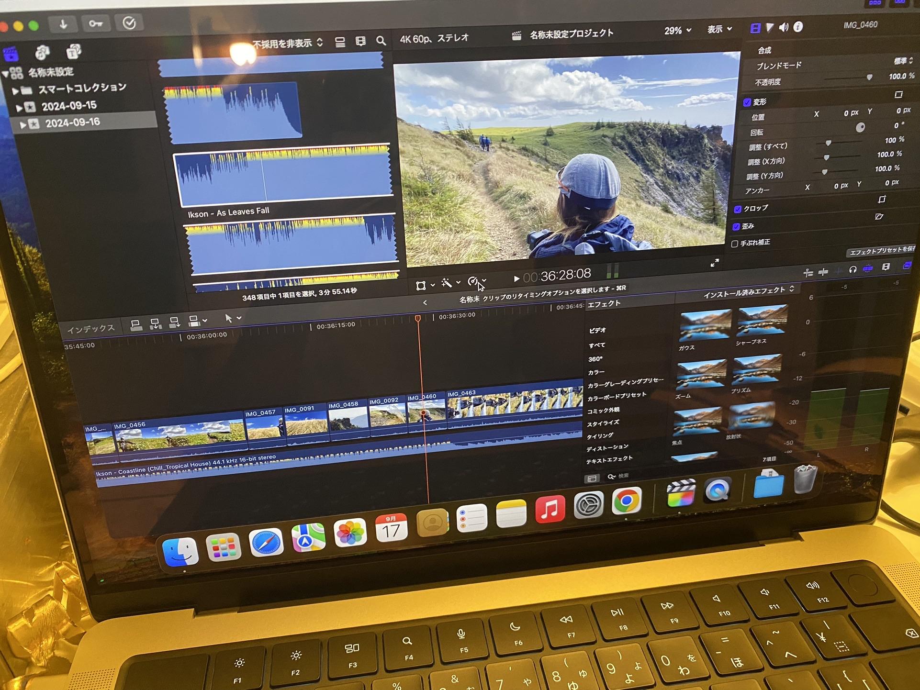Click the インデックス timeline index button
This screenshot has width=920, height=690.
(91, 328)
